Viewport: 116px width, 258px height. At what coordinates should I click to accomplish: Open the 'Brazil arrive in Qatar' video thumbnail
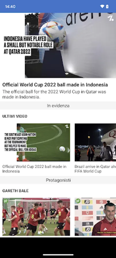[95, 142]
